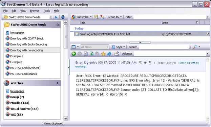Open the File menu
Viewport: 211px width, 127px height.
(x=5, y=11)
